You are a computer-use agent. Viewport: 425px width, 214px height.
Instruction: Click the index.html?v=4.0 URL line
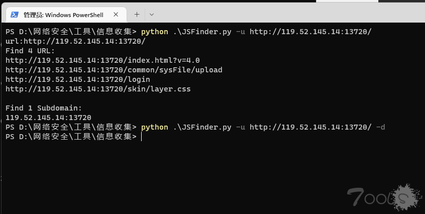pyautogui.click(x=102, y=60)
